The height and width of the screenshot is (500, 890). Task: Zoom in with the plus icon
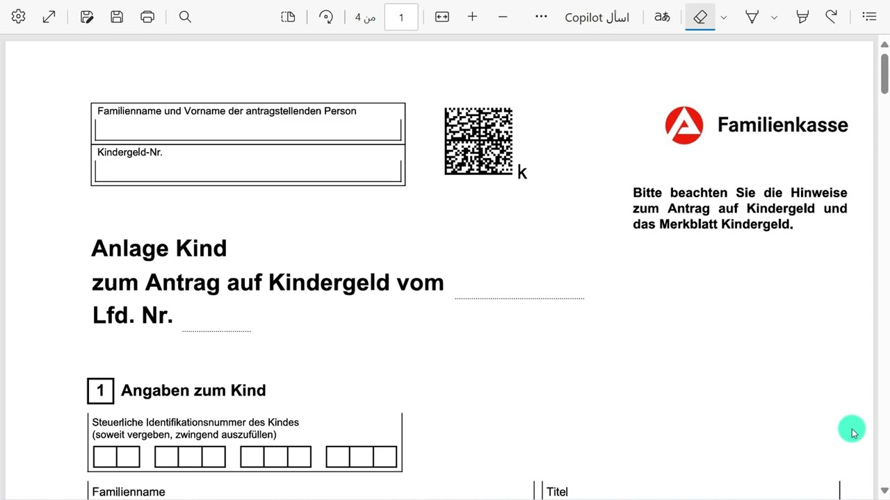tap(473, 17)
